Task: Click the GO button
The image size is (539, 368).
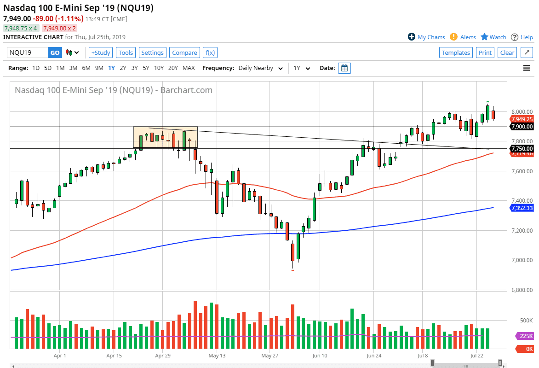Action: 55,53
